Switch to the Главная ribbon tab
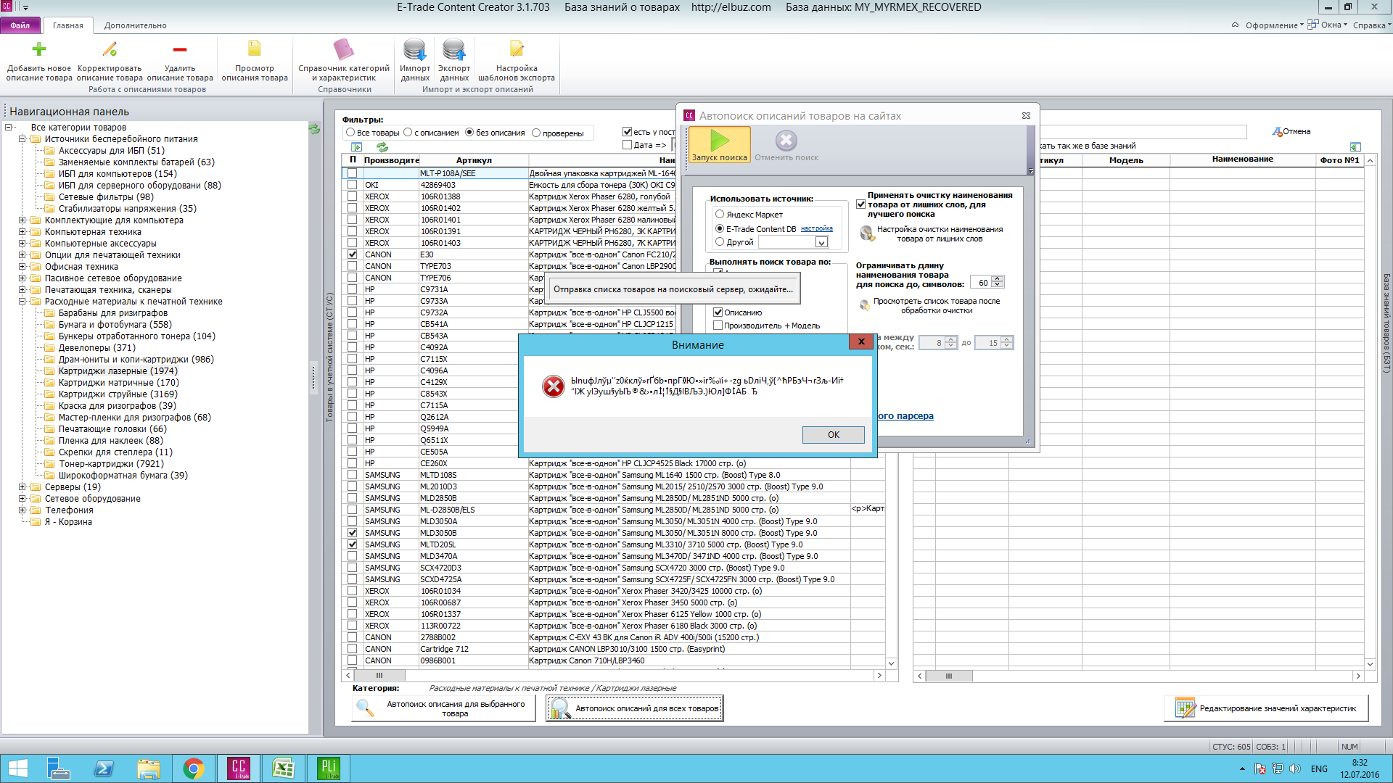Viewport: 1393px width, 783px height. tap(68, 25)
